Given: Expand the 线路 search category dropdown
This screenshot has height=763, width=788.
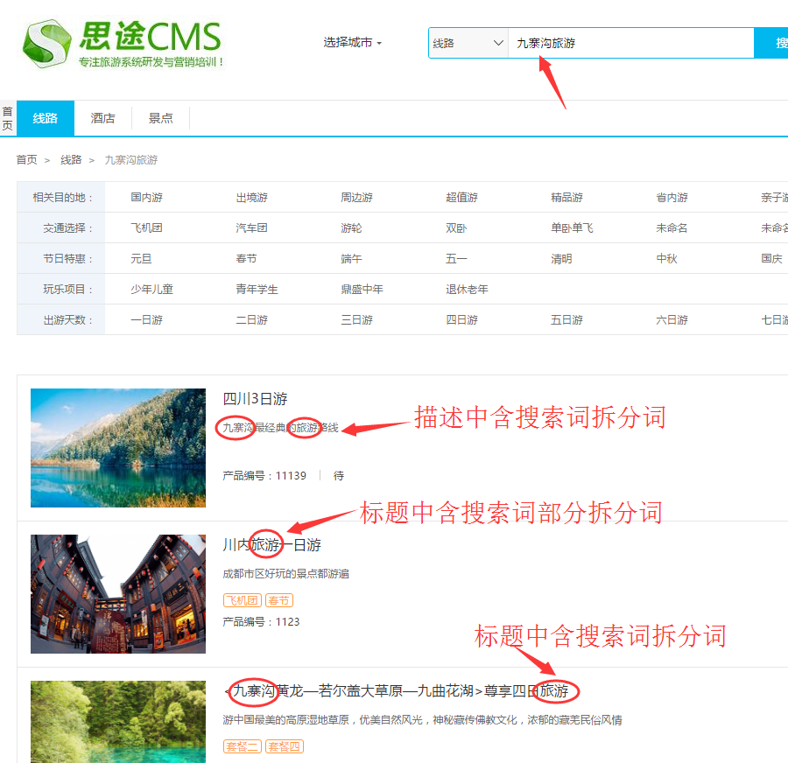Looking at the screenshot, I should [468, 43].
